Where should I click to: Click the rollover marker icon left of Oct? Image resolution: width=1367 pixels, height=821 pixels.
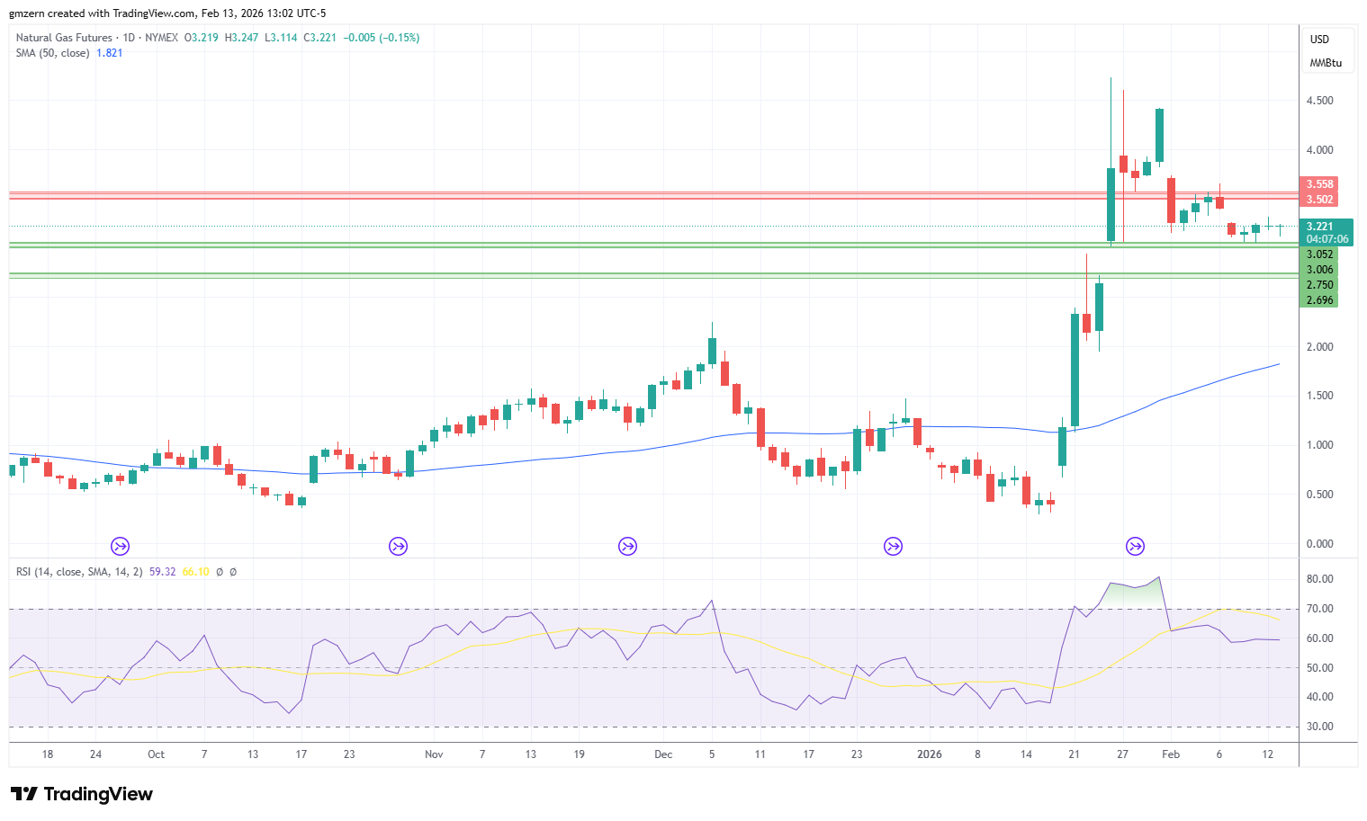[x=120, y=546]
